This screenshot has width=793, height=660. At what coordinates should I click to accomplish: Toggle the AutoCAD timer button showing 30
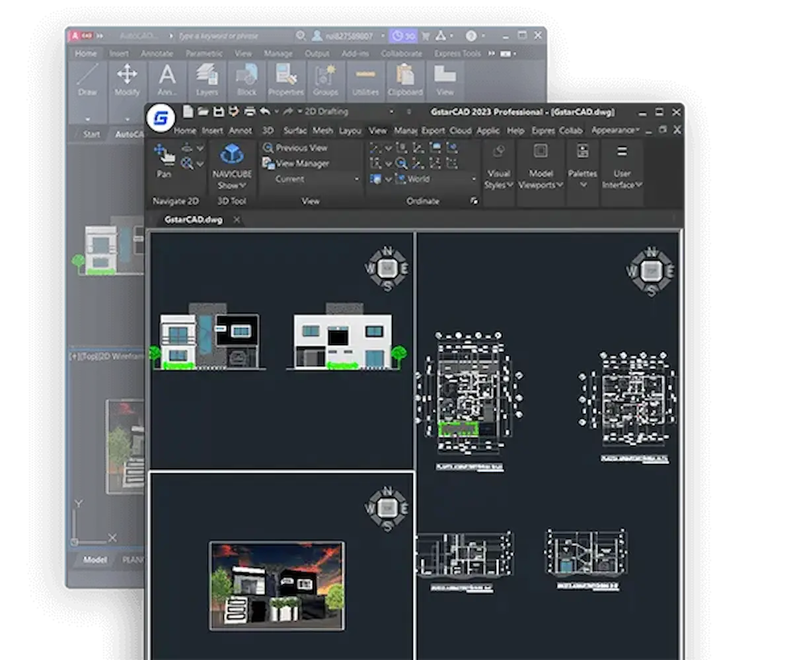(403, 36)
